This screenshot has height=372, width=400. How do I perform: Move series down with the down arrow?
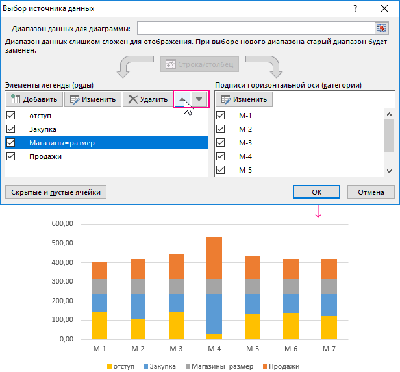pos(199,99)
